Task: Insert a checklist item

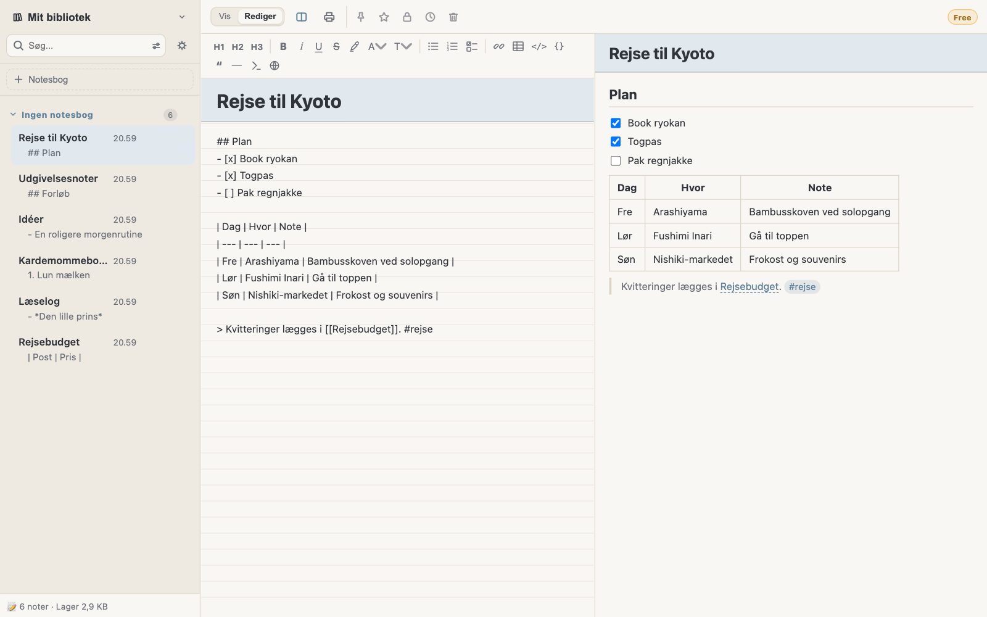Action: (472, 46)
